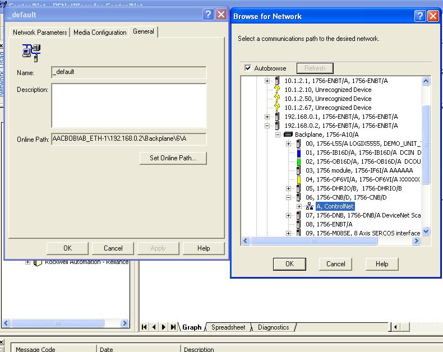Open the Graph view tab
Screen dimensions: 443x352
[192, 327]
